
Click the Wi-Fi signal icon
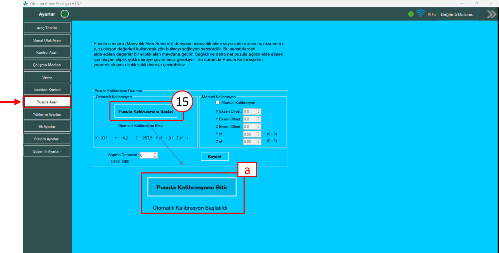(420, 13)
